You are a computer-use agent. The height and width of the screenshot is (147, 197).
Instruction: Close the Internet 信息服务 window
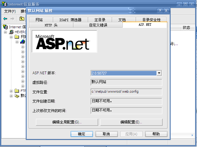[x=191, y=4]
